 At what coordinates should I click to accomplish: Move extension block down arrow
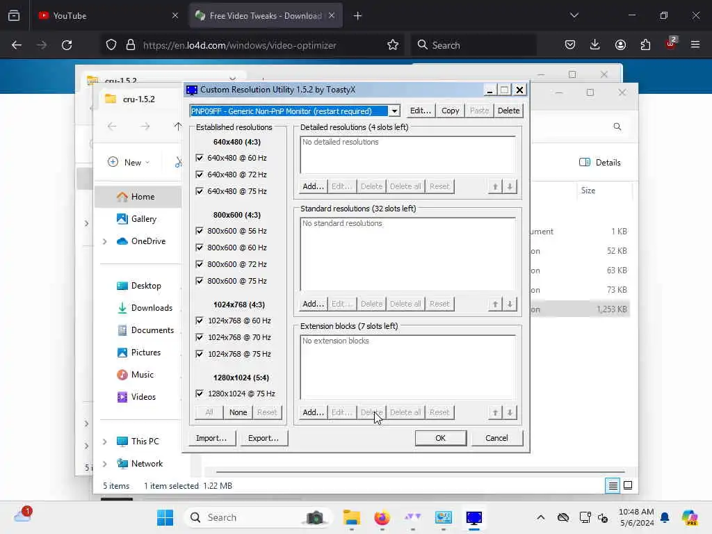pyautogui.click(x=510, y=412)
